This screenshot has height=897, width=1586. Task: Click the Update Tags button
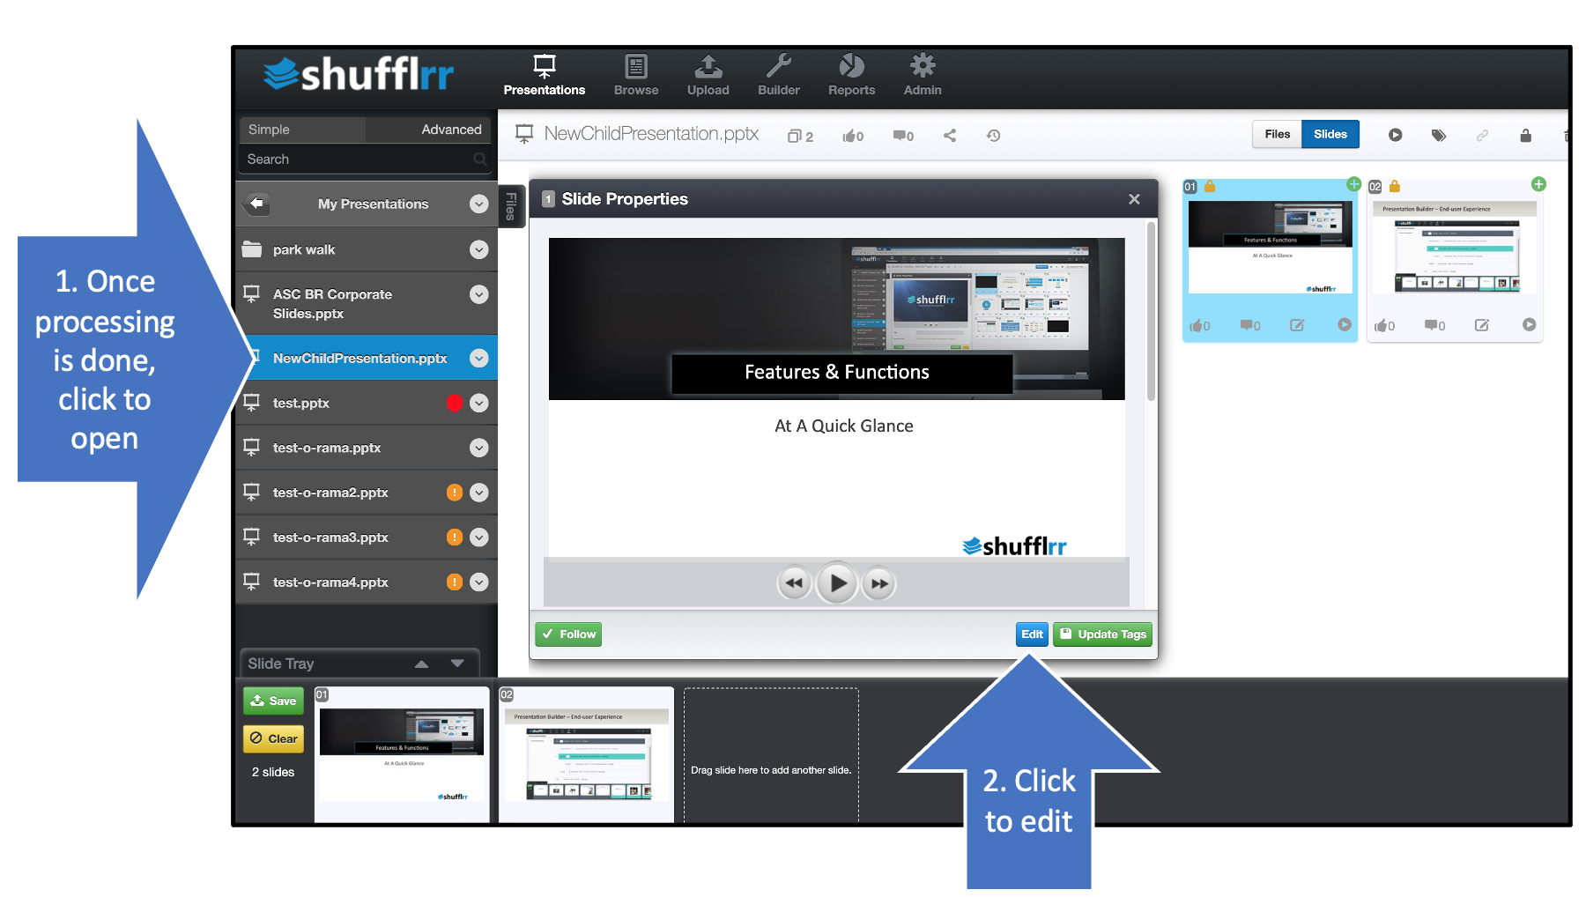1102,634
